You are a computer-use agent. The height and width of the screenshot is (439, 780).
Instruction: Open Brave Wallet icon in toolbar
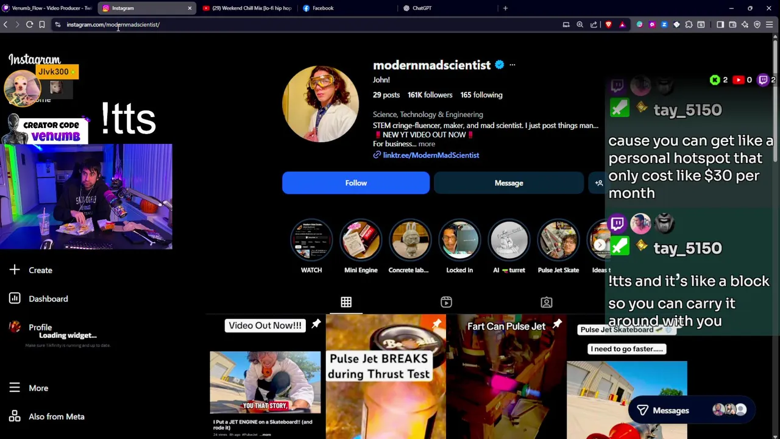point(732,24)
